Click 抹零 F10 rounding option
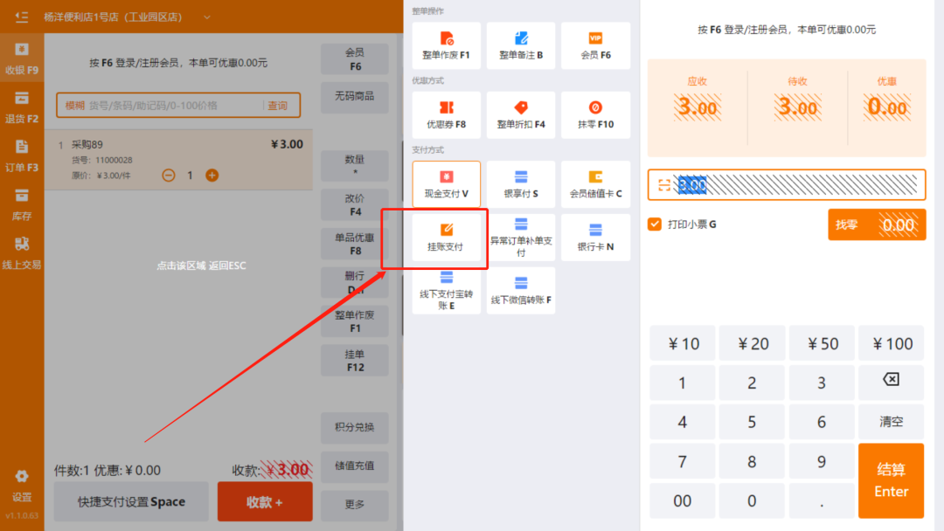944x531 pixels. pyautogui.click(x=595, y=114)
